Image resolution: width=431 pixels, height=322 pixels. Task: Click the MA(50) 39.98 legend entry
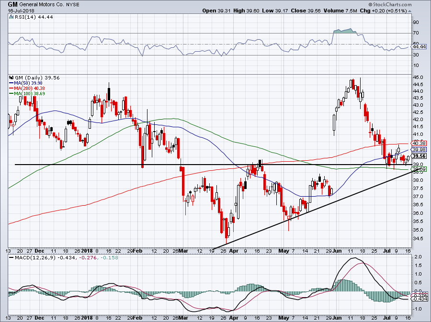(x=28, y=83)
